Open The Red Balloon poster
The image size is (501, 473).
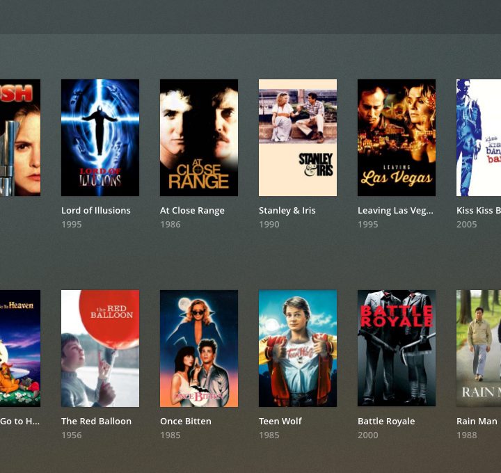point(100,348)
